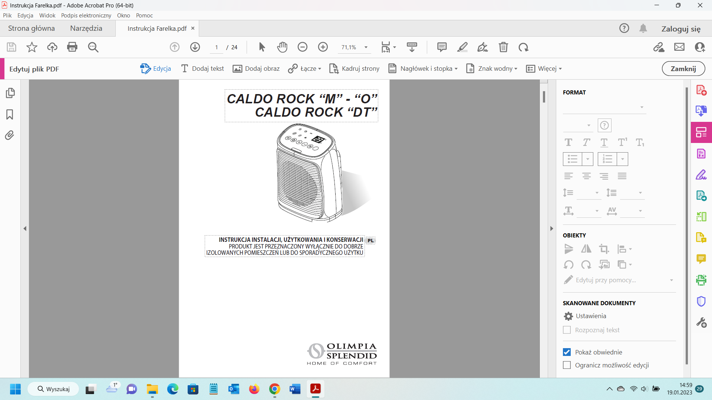Click Dodaj tekst tool
Viewport: 712px width, 400px height.
tap(202, 69)
